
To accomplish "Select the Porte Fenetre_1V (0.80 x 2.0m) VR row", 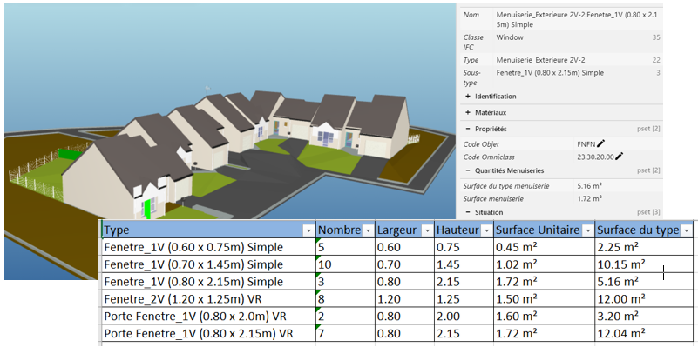I will (397, 317).
